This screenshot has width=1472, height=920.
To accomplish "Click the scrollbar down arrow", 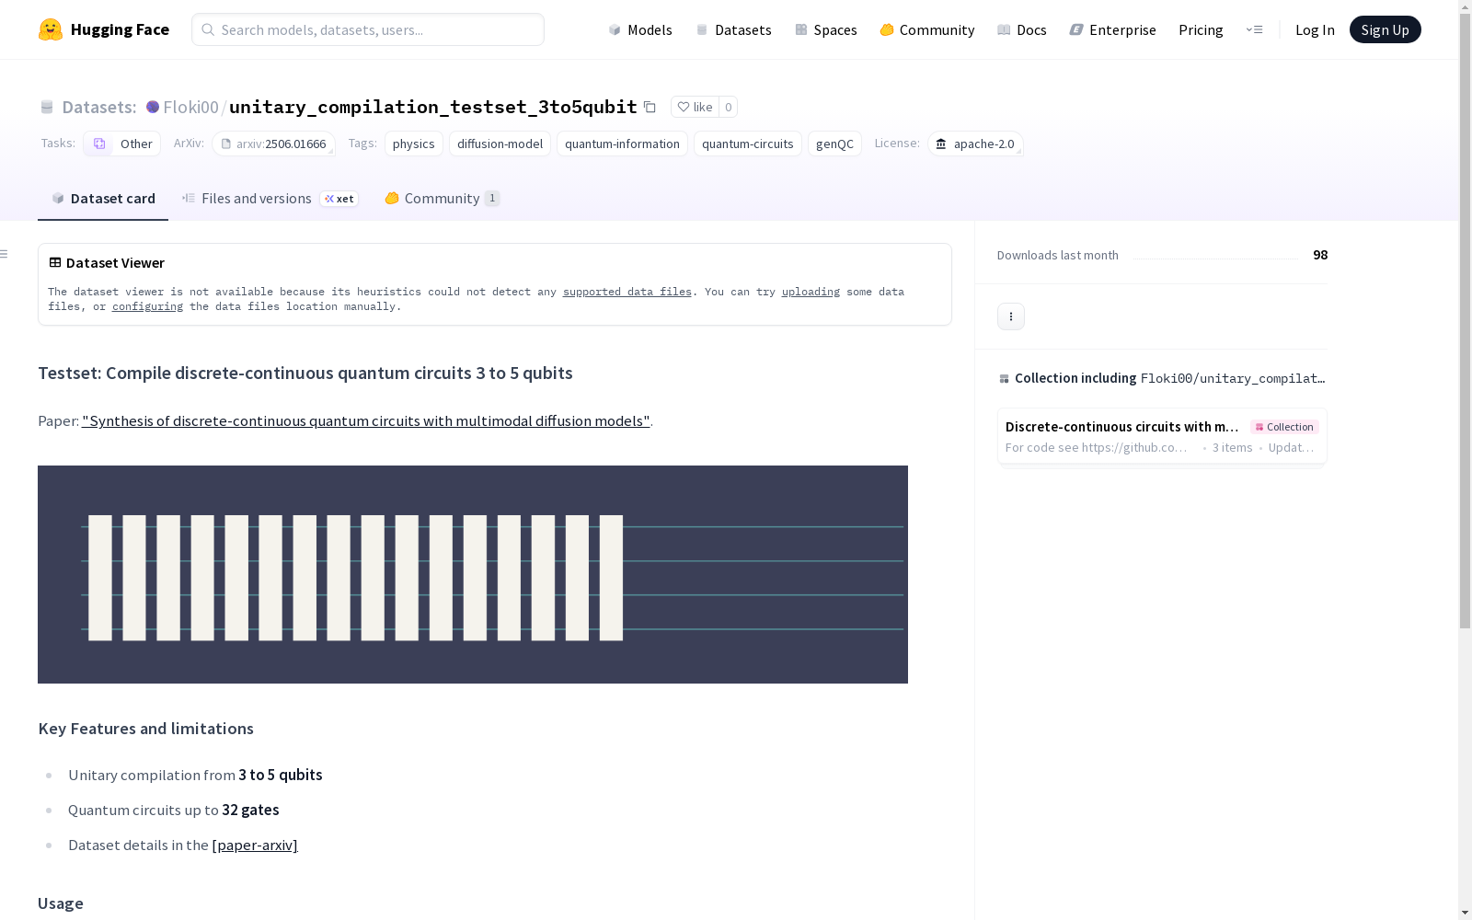I will coord(1465,912).
